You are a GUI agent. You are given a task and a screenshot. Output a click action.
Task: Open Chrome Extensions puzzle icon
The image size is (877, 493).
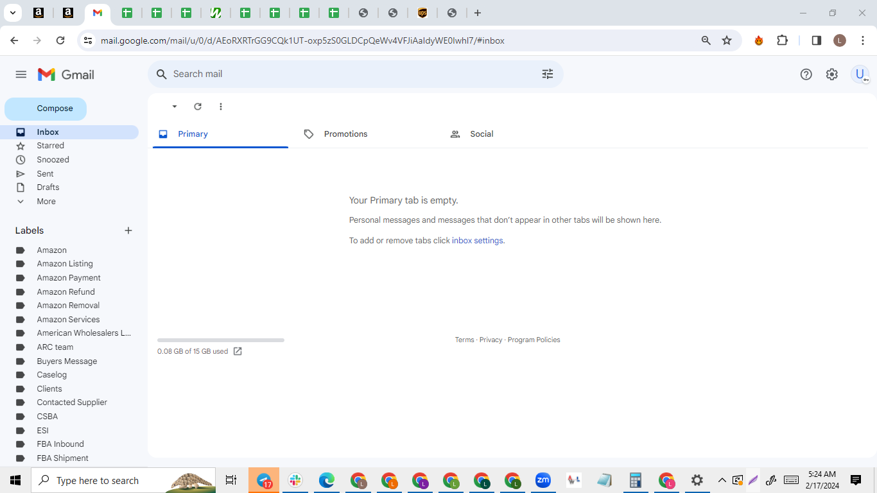[782, 40]
